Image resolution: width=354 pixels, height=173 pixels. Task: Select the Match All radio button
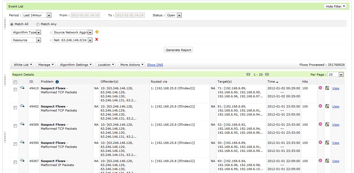pos(11,24)
